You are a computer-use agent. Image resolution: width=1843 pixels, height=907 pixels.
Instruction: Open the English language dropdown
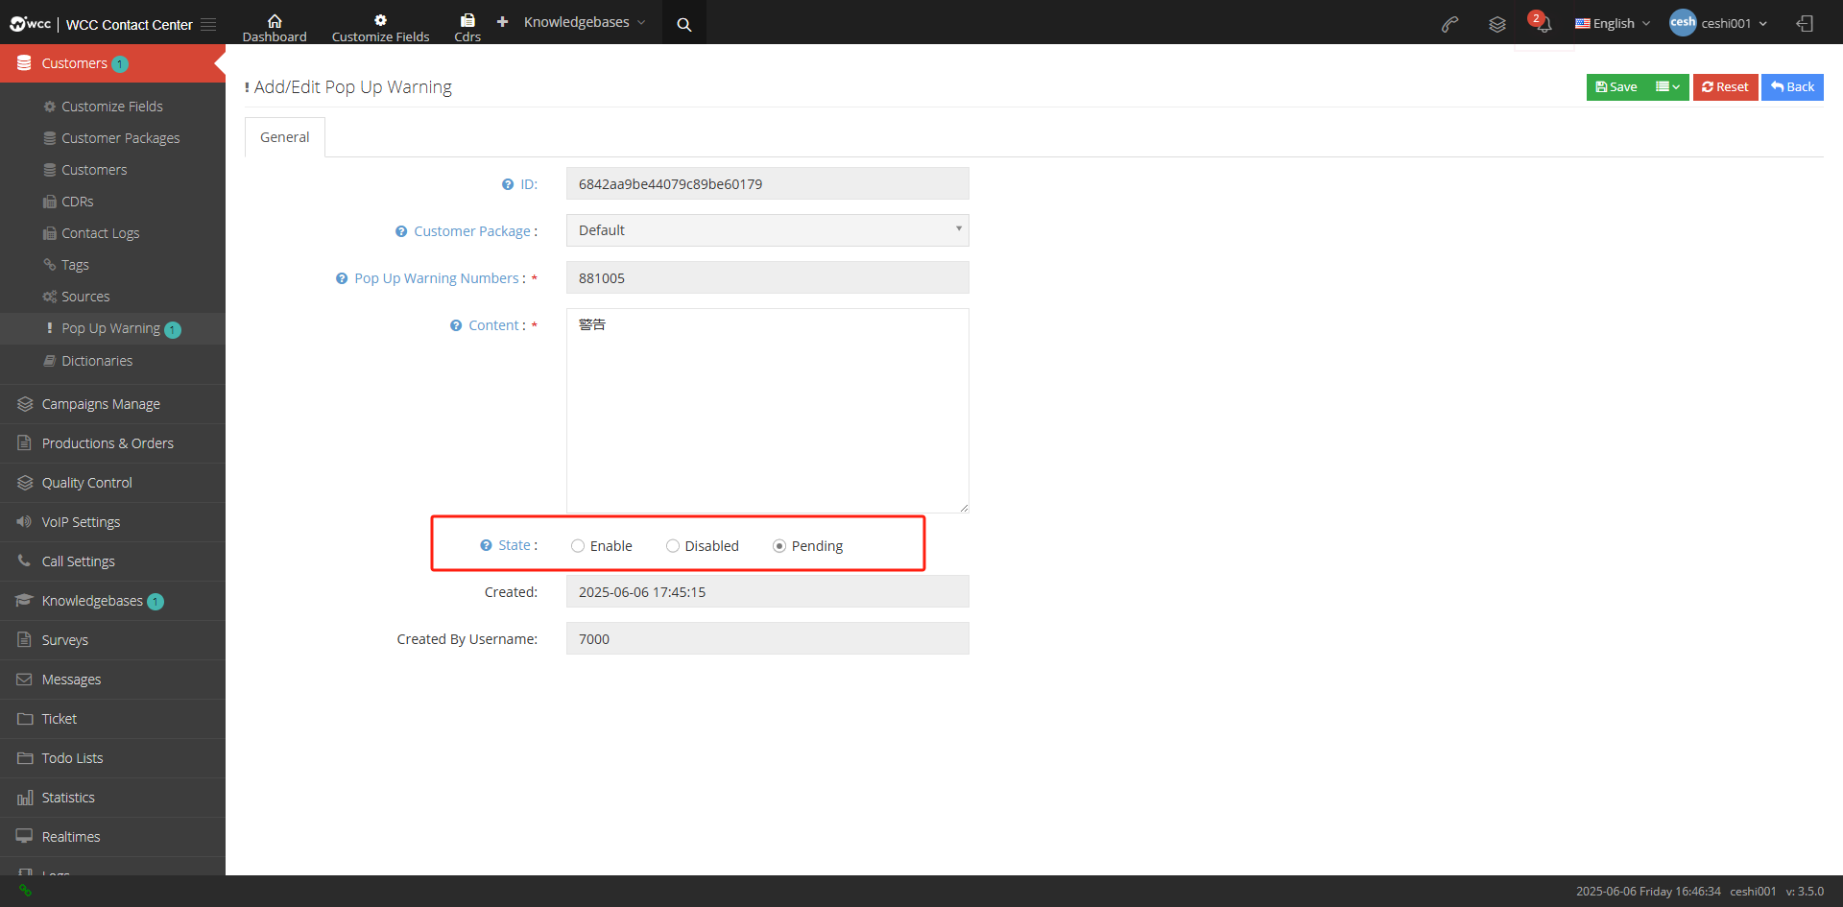[x=1613, y=23]
